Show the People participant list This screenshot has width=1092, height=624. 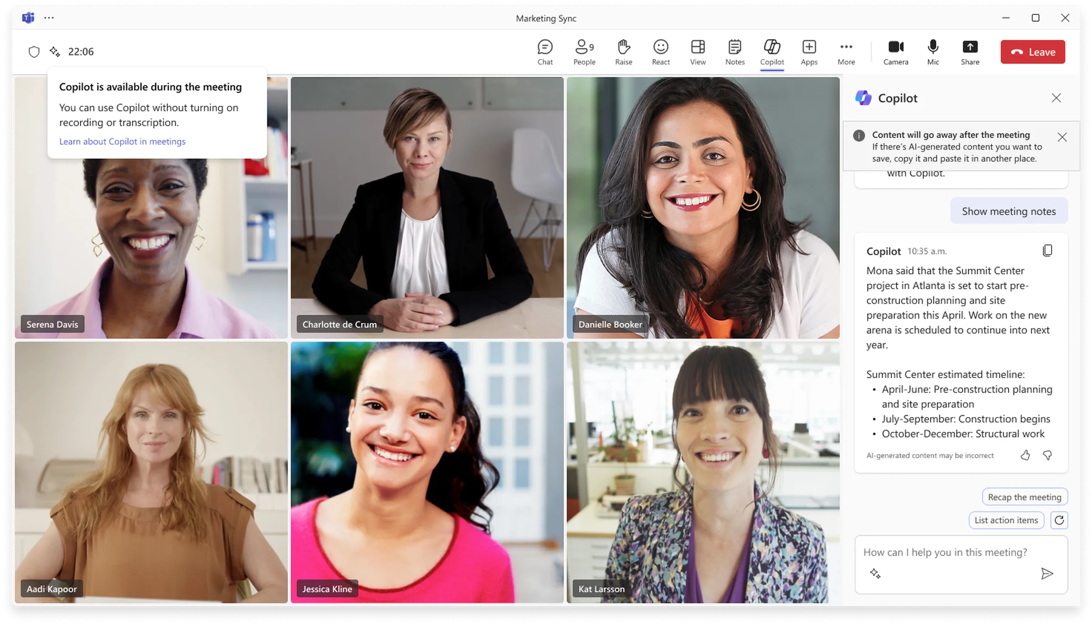coord(584,52)
